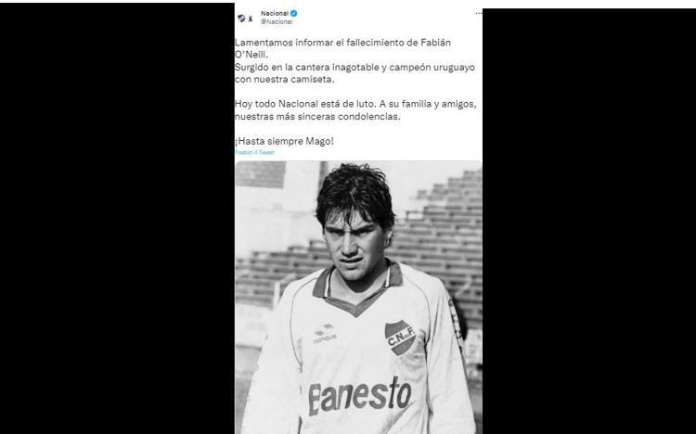
Task: Click the jersey collar in the photo
Action: coord(357,288)
